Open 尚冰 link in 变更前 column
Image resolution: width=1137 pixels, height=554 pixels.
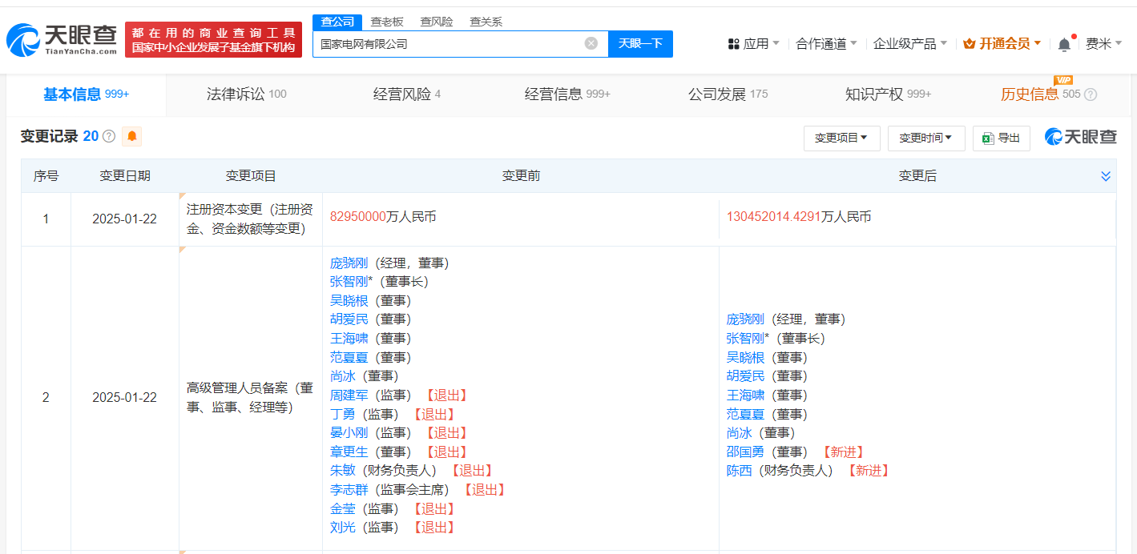[x=343, y=375]
